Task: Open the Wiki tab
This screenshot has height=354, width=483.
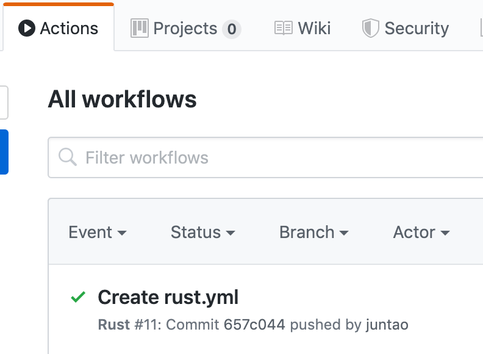Action: [x=302, y=28]
